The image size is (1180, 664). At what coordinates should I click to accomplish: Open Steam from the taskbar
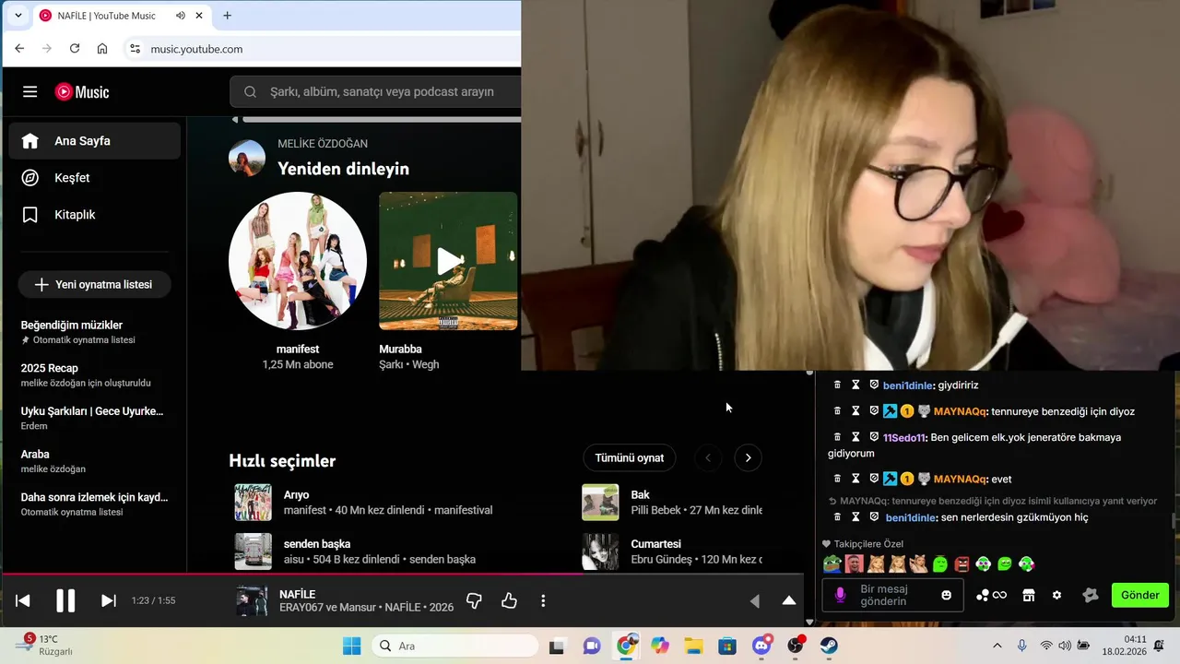coord(829,646)
